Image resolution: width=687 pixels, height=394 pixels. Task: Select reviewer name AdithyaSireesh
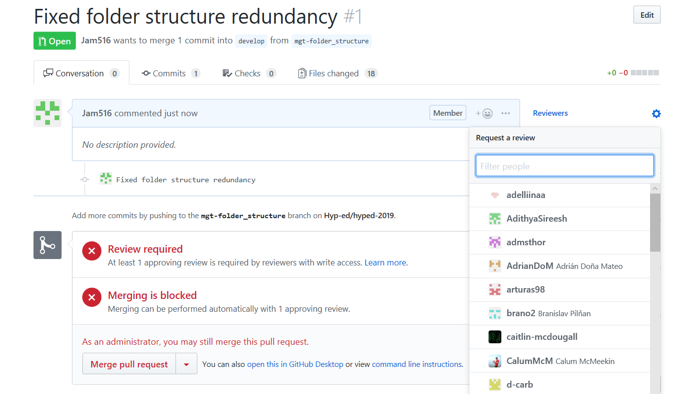point(537,219)
